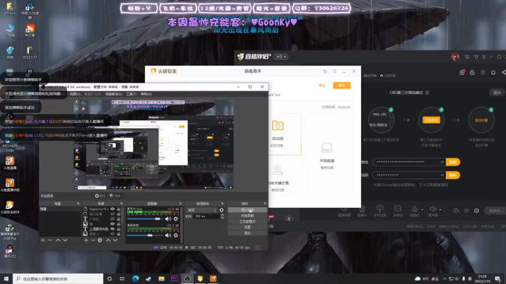Add a new scene with plus in OBS scenes
Viewport: 506px width, 284px height.
pyautogui.click(x=42, y=240)
